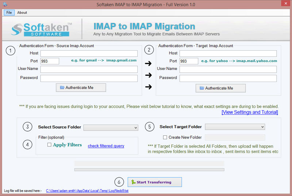292x196 pixels.
Task: Click the new folder name field
Action: point(235,137)
